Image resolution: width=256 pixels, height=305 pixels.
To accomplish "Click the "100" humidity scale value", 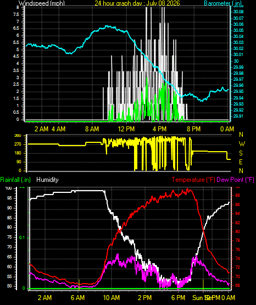I will click(9, 188).
